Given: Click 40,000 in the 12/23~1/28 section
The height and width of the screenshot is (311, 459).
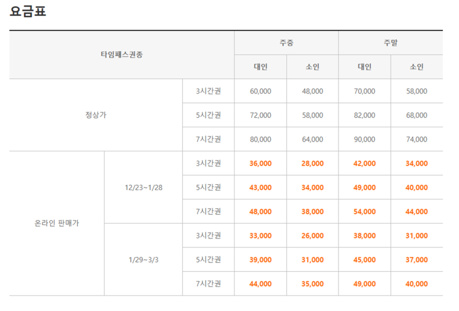Looking at the screenshot, I should (417, 187).
